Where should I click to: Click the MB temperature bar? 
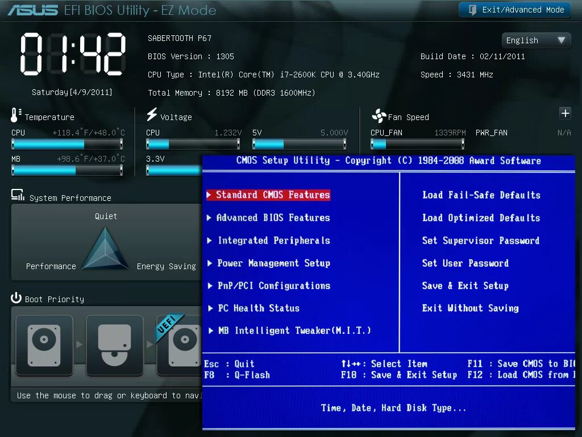coord(67,170)
